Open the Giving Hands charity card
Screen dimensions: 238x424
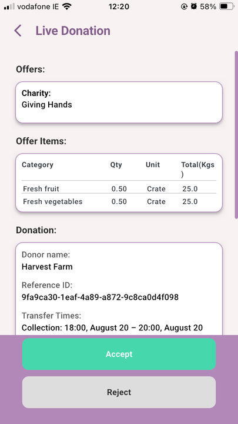click(x=119, y=102)
